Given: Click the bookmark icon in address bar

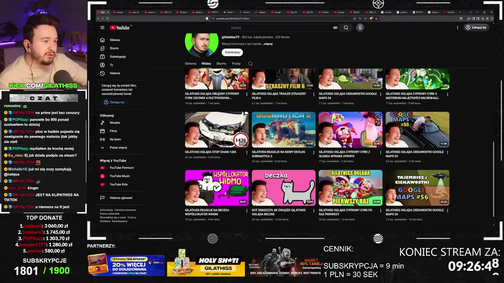Looking at the screenshot, I should pyautogui.click(x=207, y=18).
